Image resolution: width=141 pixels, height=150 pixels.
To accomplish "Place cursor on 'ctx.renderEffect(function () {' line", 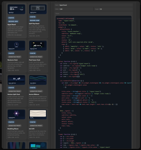I will click(72, 81).
